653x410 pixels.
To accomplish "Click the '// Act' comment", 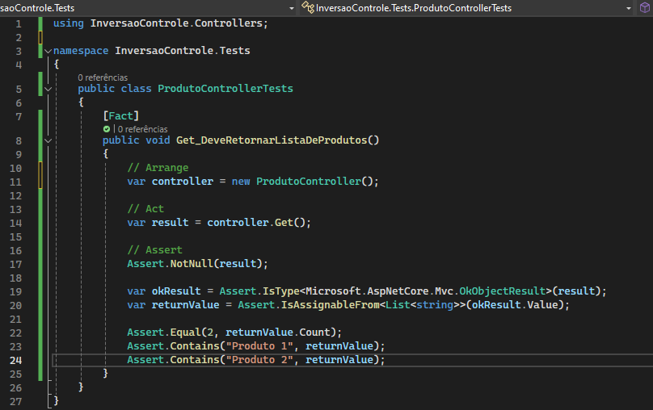I will tap(145, 209).
